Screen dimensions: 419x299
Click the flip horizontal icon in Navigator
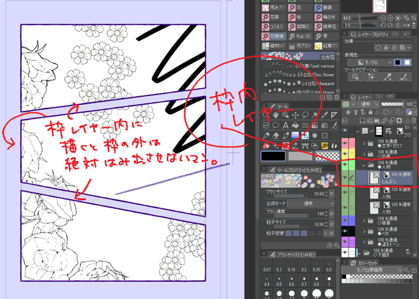(x=407, y=25)
